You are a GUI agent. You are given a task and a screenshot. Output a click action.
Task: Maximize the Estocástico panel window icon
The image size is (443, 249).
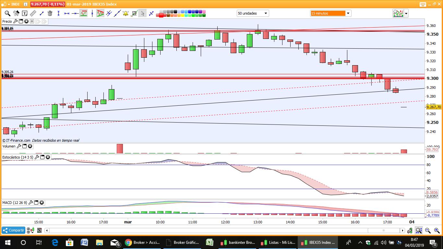tap(42, 157)
